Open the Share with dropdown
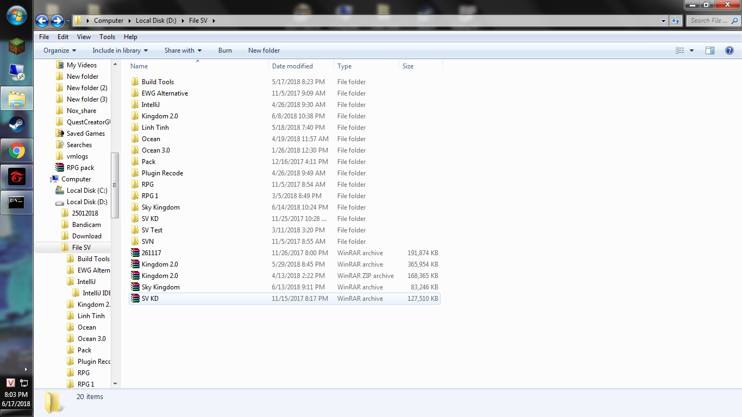Viewport: 742px width, 417px height. [x=183, y=50]
